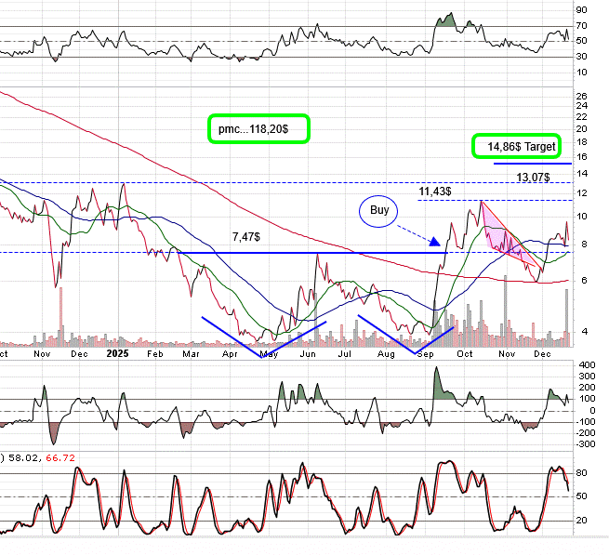Click the 26 price axis label
Viewport: 609px width, 555px height.
(581, 97)
